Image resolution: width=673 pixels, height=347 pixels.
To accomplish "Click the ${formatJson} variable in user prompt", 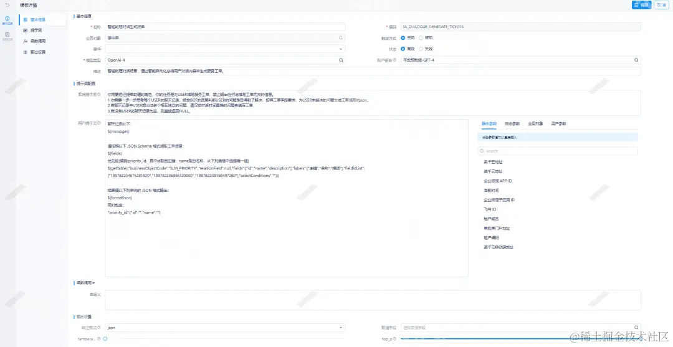I will pyautogui.click(x=120, y=197).
